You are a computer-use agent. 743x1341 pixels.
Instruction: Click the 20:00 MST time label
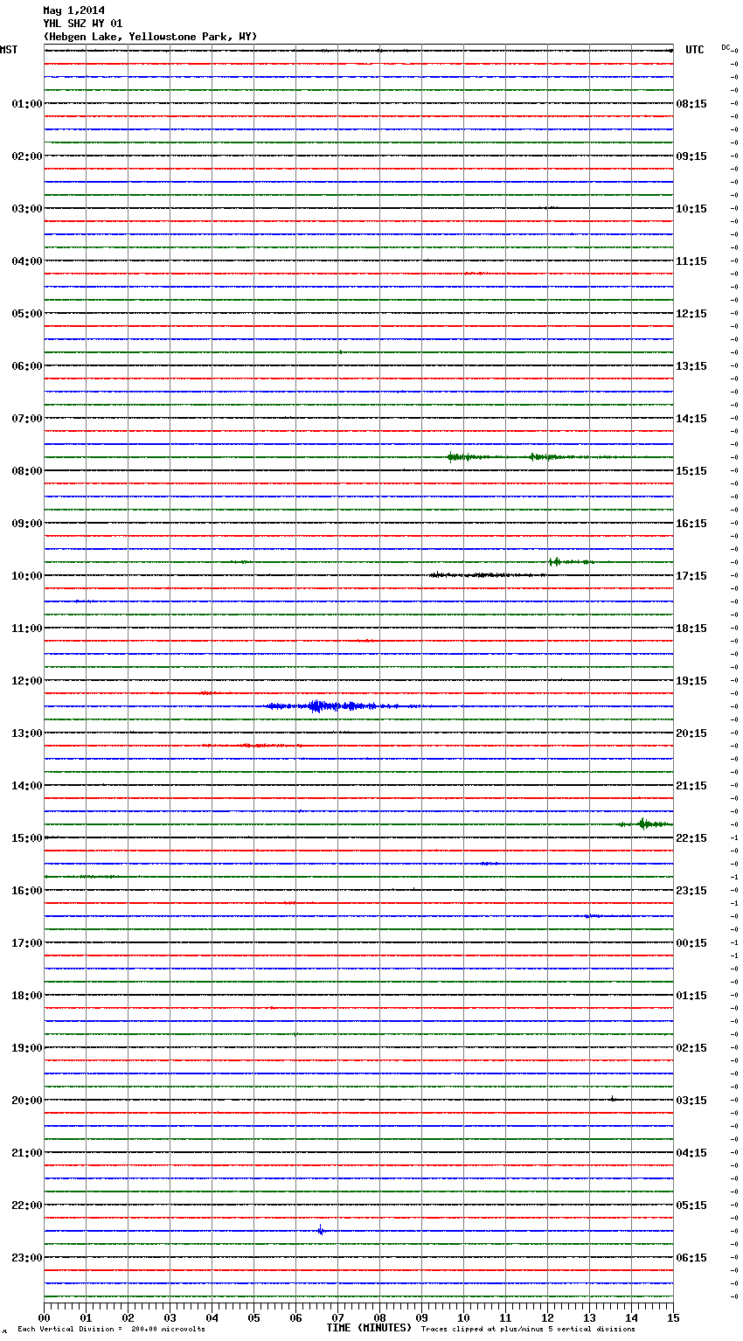tap(27, 1101)
